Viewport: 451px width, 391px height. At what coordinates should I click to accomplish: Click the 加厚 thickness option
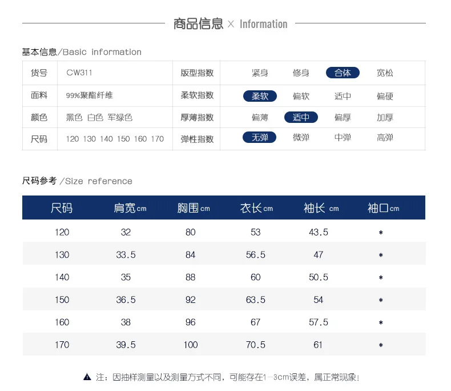point(385,118)
